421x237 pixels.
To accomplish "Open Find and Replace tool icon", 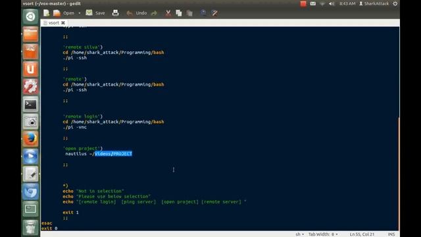I will [214, 13].
